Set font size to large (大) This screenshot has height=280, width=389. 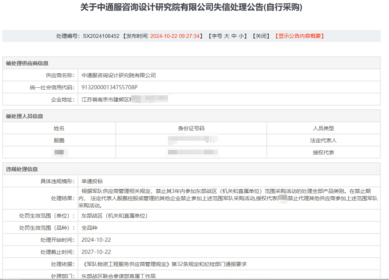point(227,36)
